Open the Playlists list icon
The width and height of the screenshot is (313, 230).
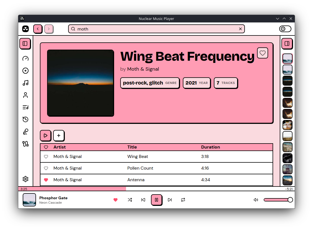pos(25,107)
